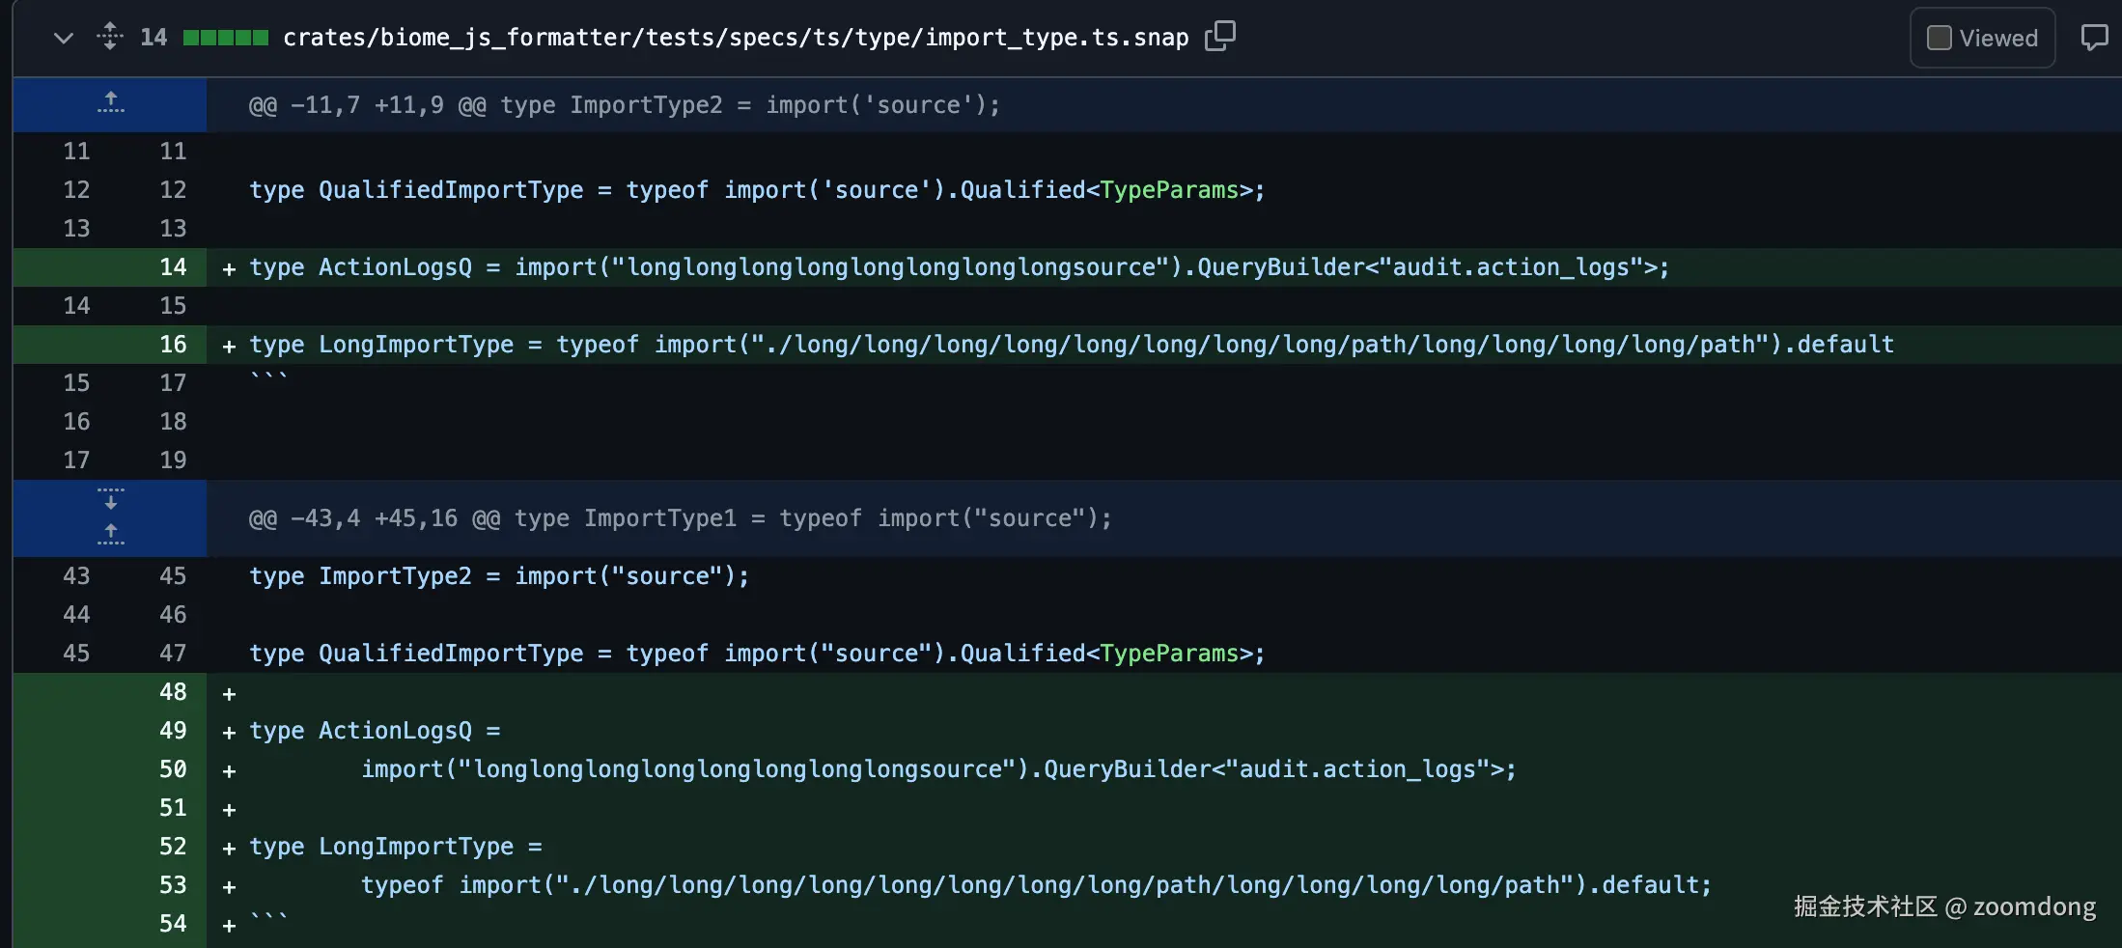Click the plus marker on line 48
The image size is (2122, 948).
(x=229, y=694)
